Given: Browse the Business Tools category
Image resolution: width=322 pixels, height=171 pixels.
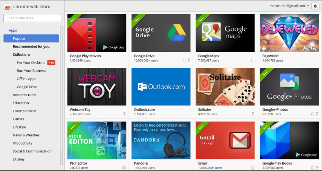Looking at the screenshot, I should pos(25,95).
